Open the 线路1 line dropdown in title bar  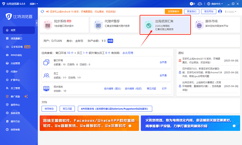tap(34, 4)
